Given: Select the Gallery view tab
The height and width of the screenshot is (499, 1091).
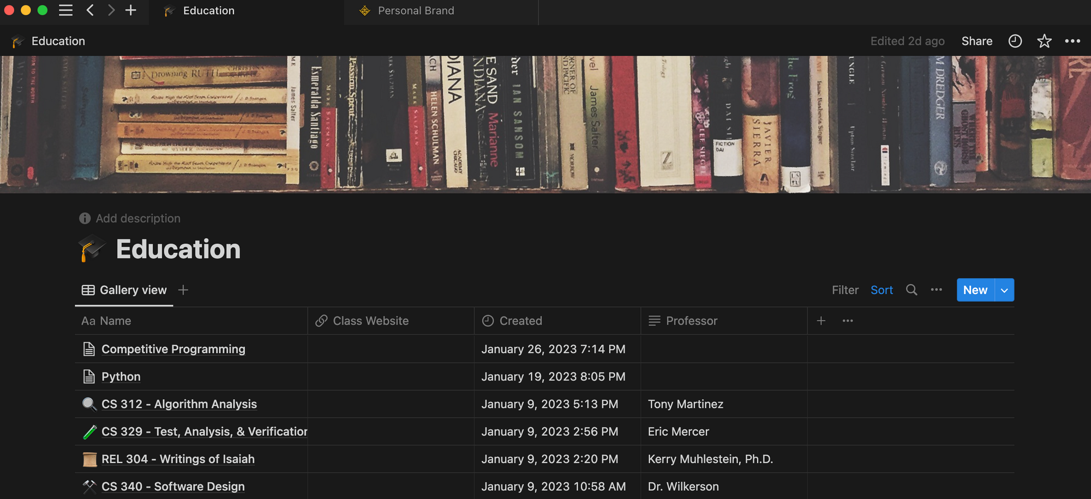Looking at the screenshot, I should [x=124, y=290].
